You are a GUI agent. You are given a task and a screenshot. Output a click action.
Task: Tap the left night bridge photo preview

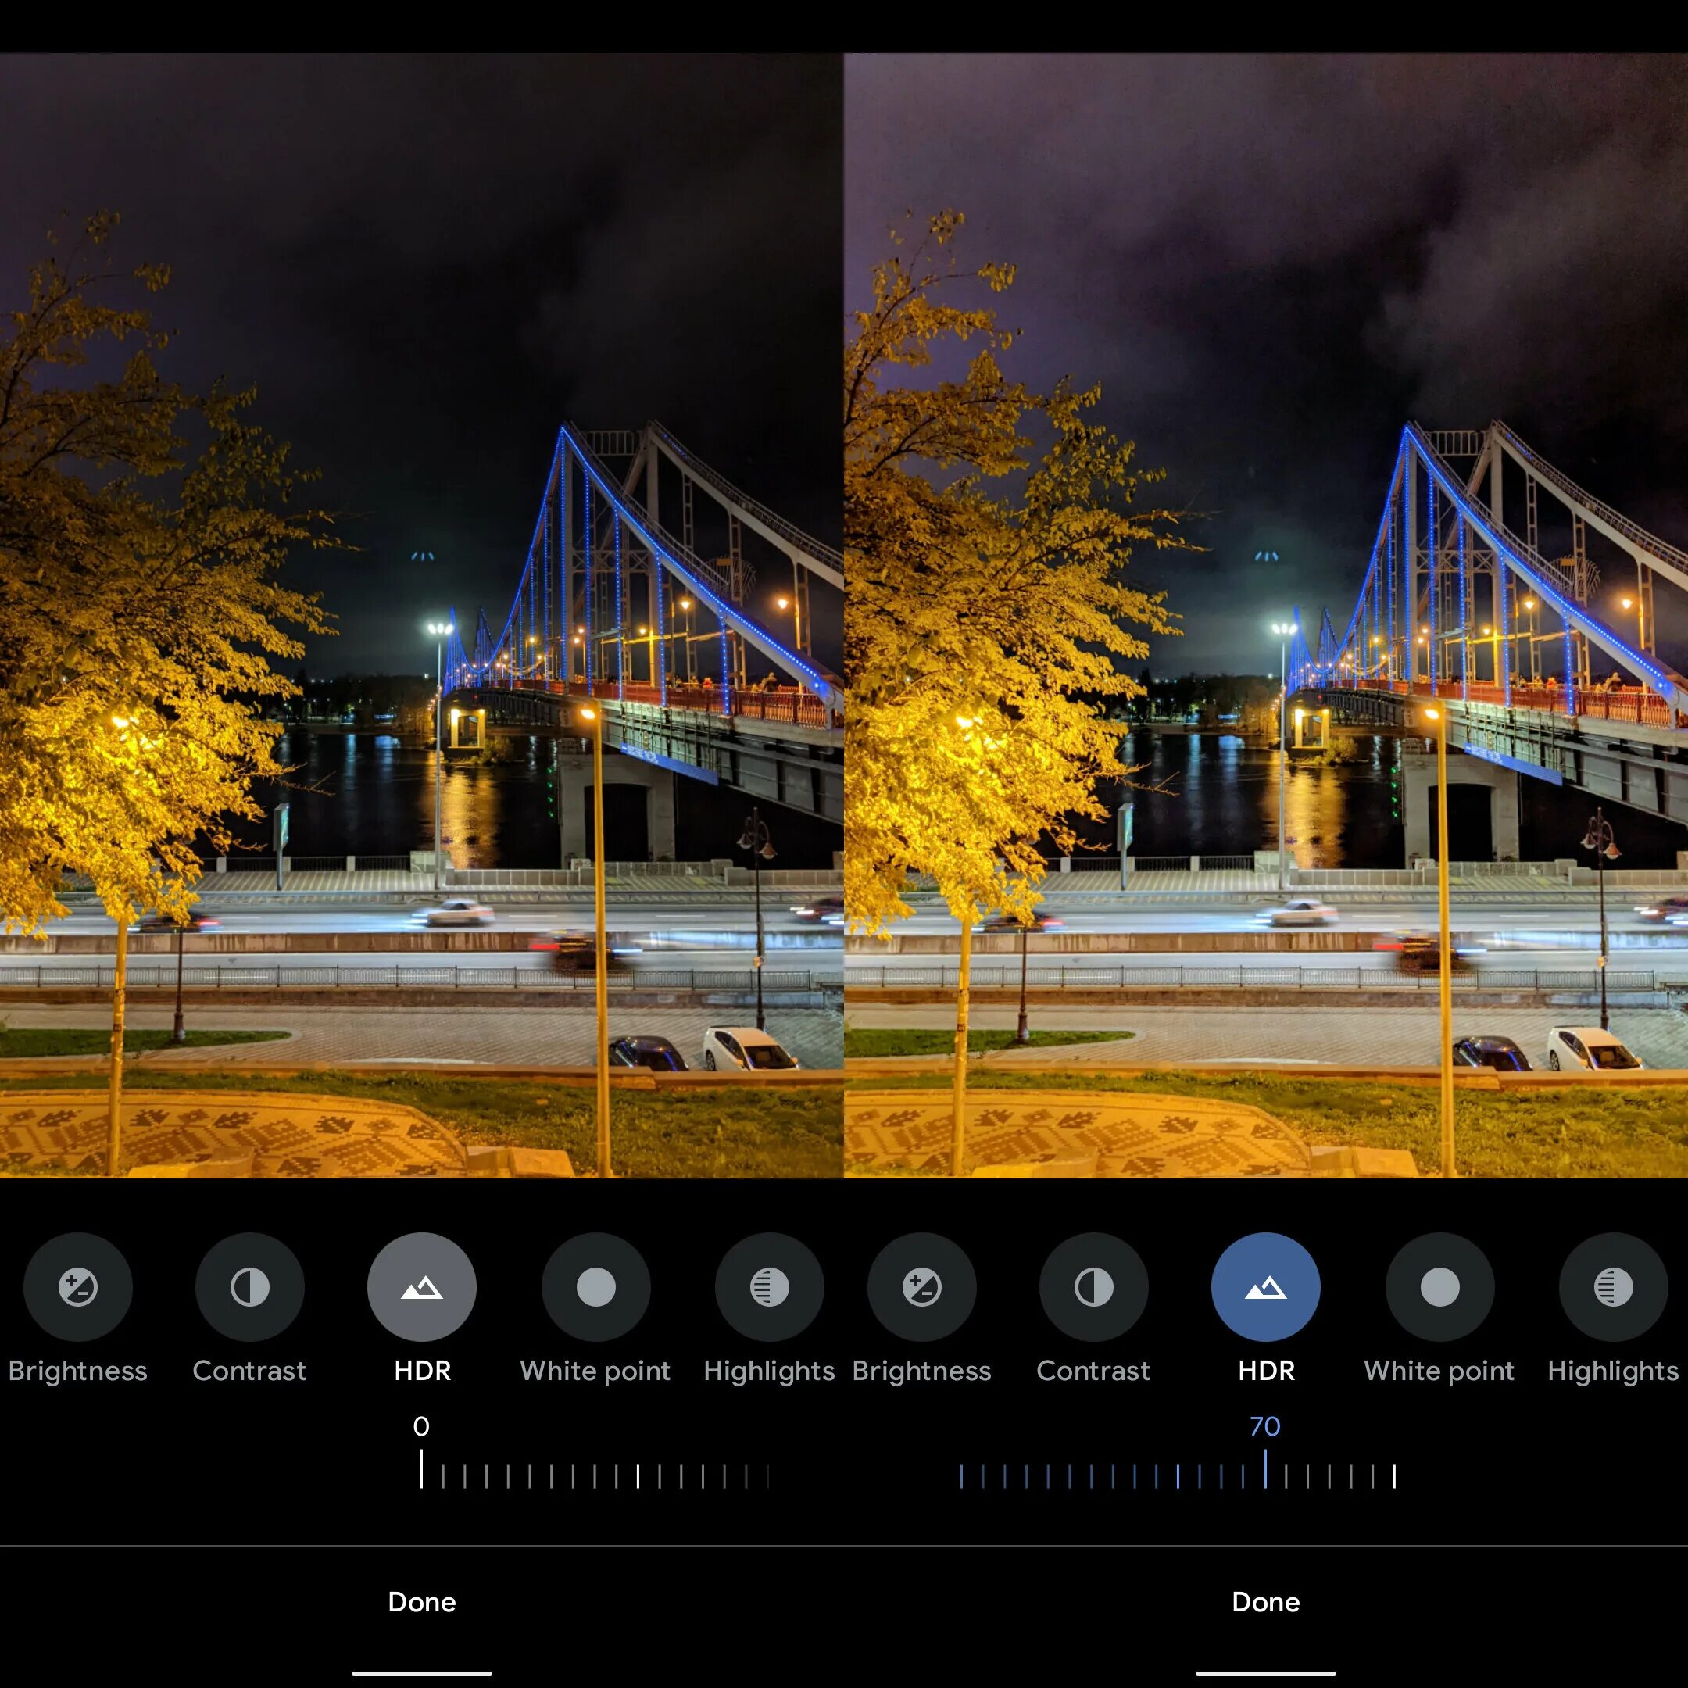421,615
